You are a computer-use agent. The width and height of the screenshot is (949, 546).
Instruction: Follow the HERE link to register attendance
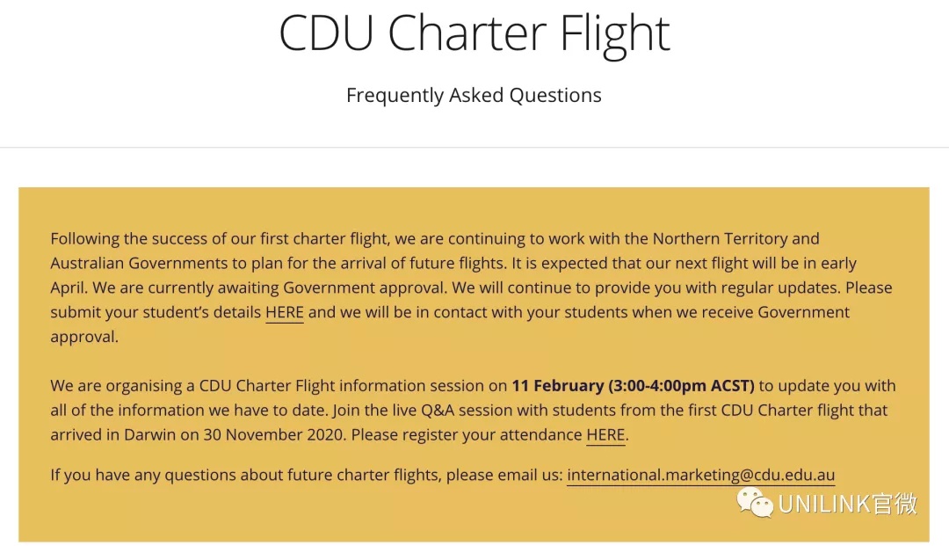(605, 434)
